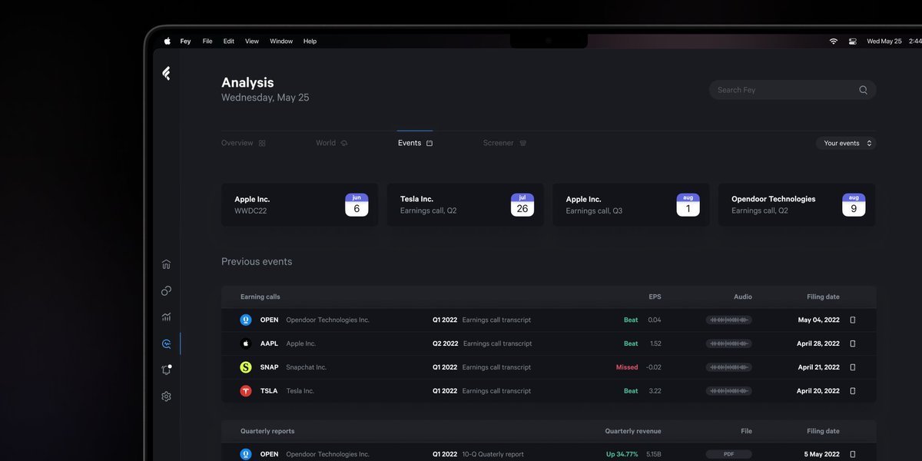Open the Apple Inc. Earnings call Q3 card
922x461 pixels.
[x=631, y=204]
